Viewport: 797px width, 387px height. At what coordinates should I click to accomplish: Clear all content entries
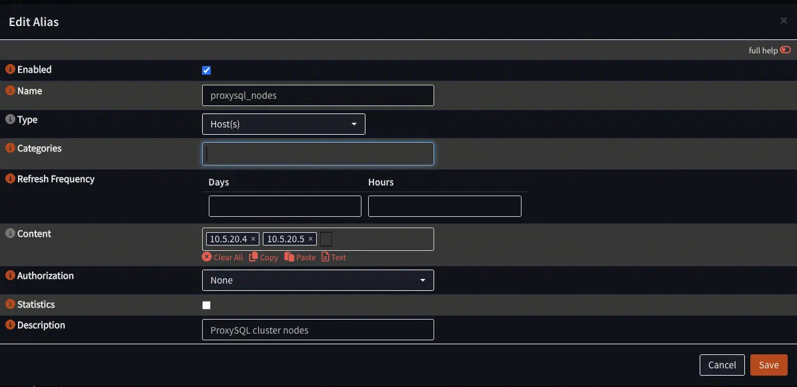pos(223,258)
